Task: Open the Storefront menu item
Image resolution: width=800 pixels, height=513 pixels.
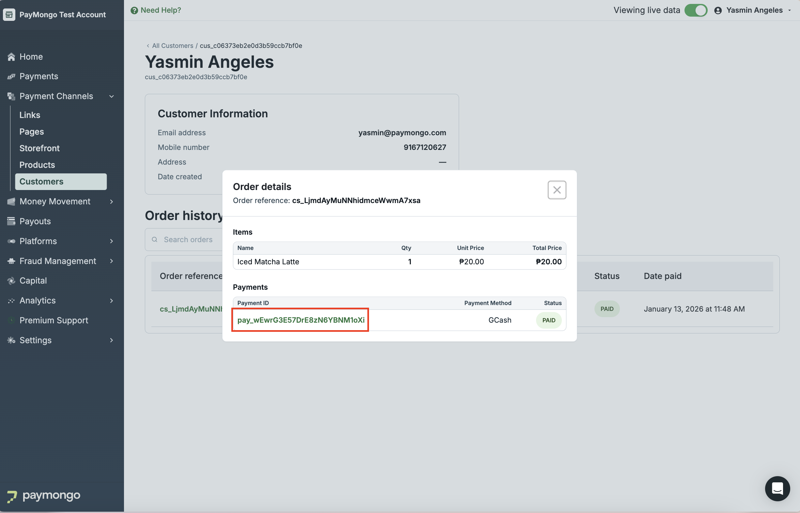Action: point(39,148)
